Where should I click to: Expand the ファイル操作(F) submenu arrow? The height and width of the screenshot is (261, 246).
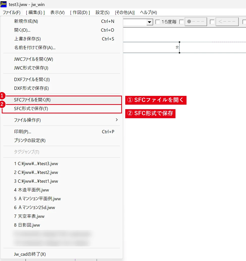click(117, 120)
